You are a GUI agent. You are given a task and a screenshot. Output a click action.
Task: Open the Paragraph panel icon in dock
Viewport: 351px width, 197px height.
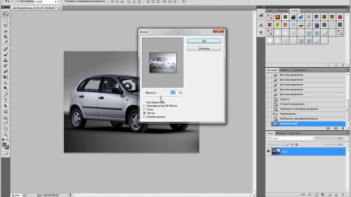(x=261, y=33)
